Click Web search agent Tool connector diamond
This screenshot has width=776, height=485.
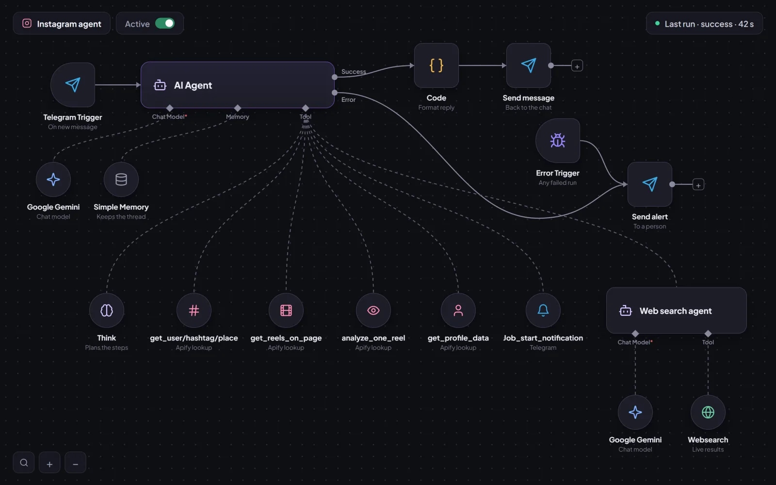coord(708,333)
